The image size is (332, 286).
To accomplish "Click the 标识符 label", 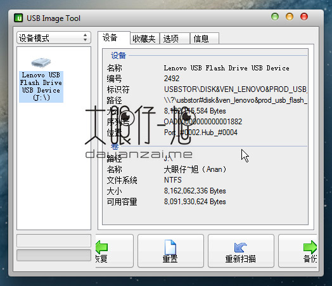I will (x=118, y=89).
